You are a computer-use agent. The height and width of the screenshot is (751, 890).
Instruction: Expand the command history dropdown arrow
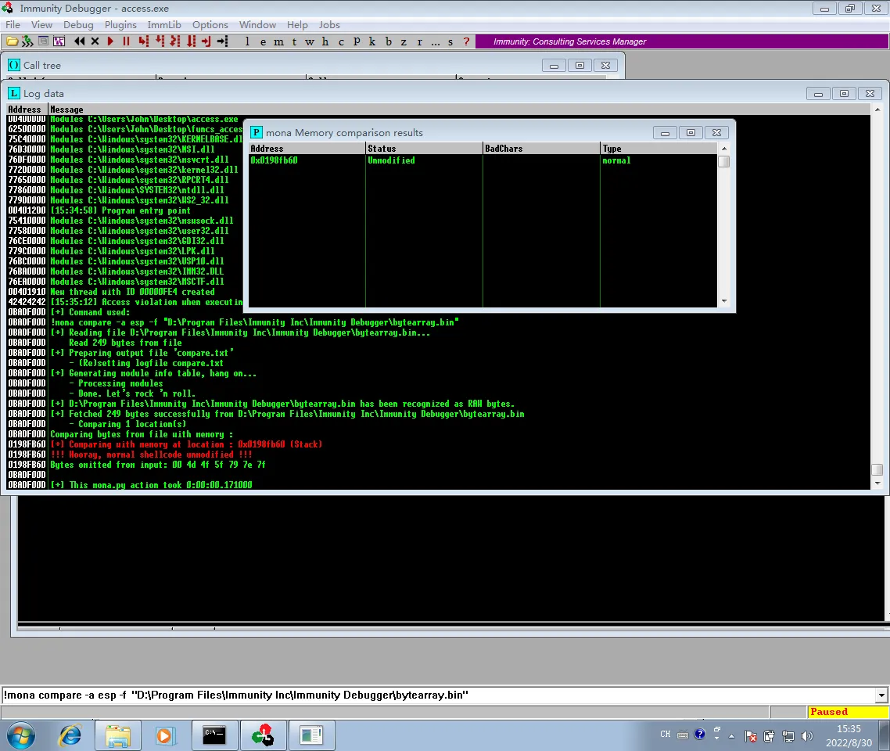coord(881,695)
